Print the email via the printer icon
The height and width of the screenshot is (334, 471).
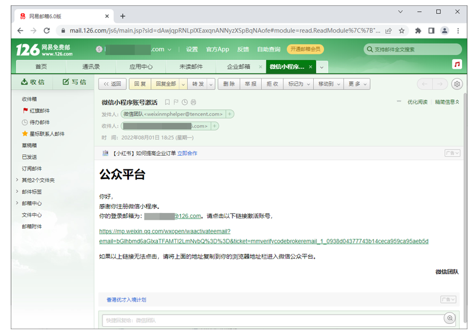194,102
